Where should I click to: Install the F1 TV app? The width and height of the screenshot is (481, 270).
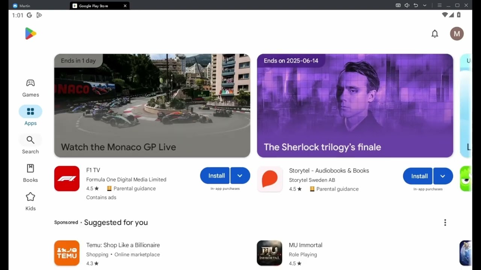point(215,175)
